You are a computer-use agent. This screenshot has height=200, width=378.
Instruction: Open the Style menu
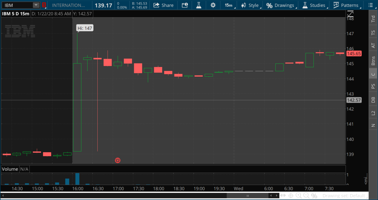(251, 5)
